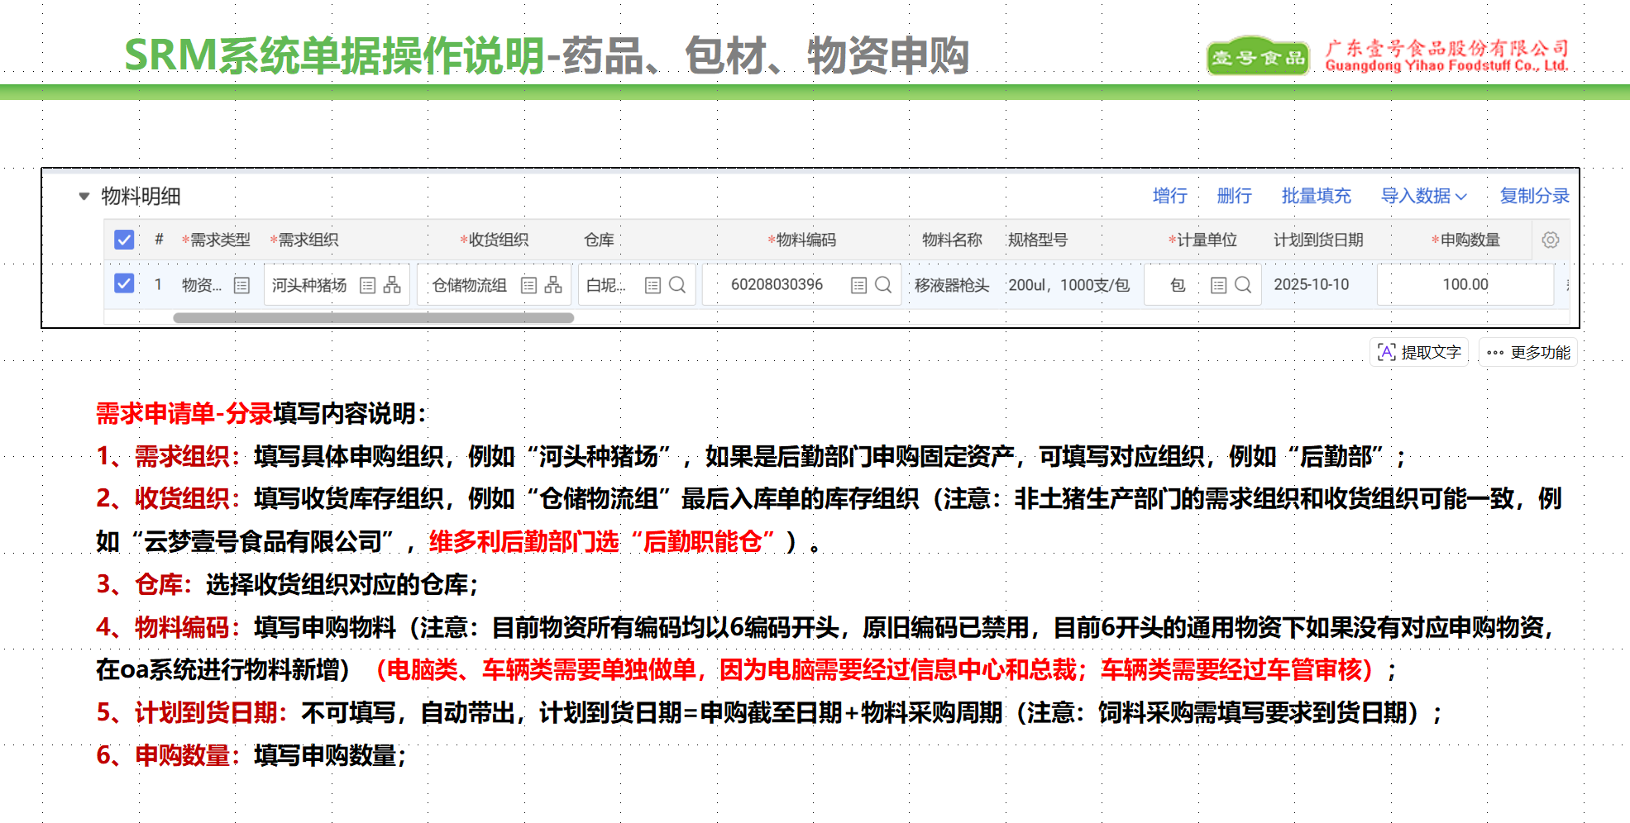Click 删行 to delete the row

click(x=1234, y=196)
